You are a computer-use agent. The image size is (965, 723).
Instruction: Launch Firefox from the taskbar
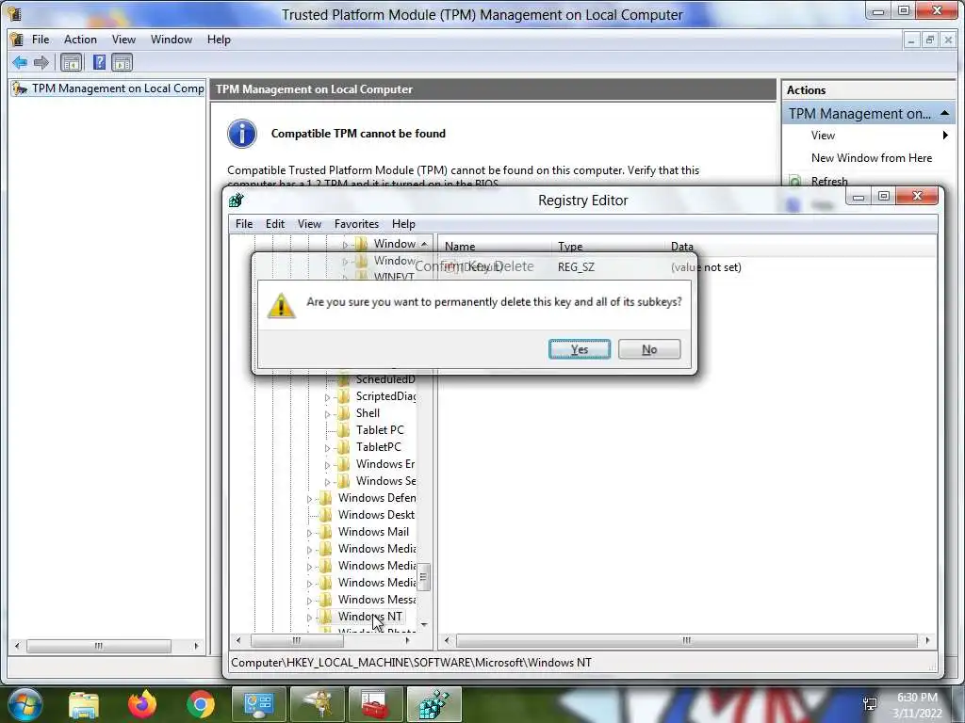pyautogui.click(x=142, y=704)
